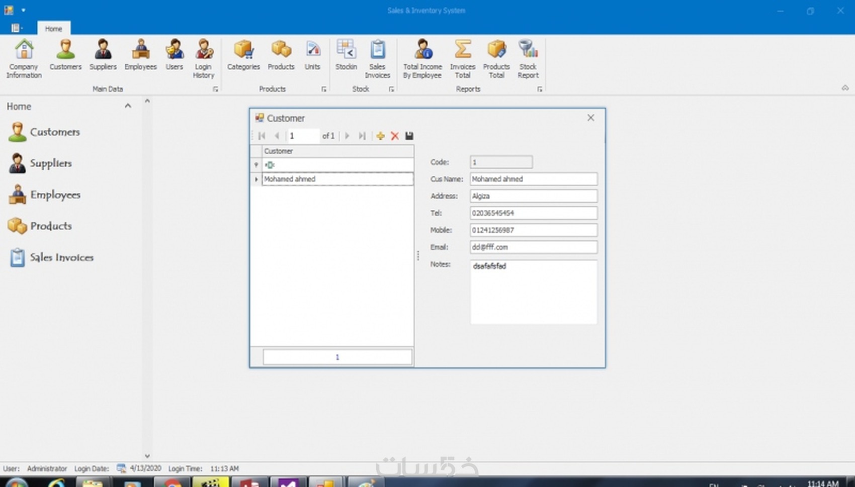Expand the Reports group dialog launcher

[x=540, y=89]
